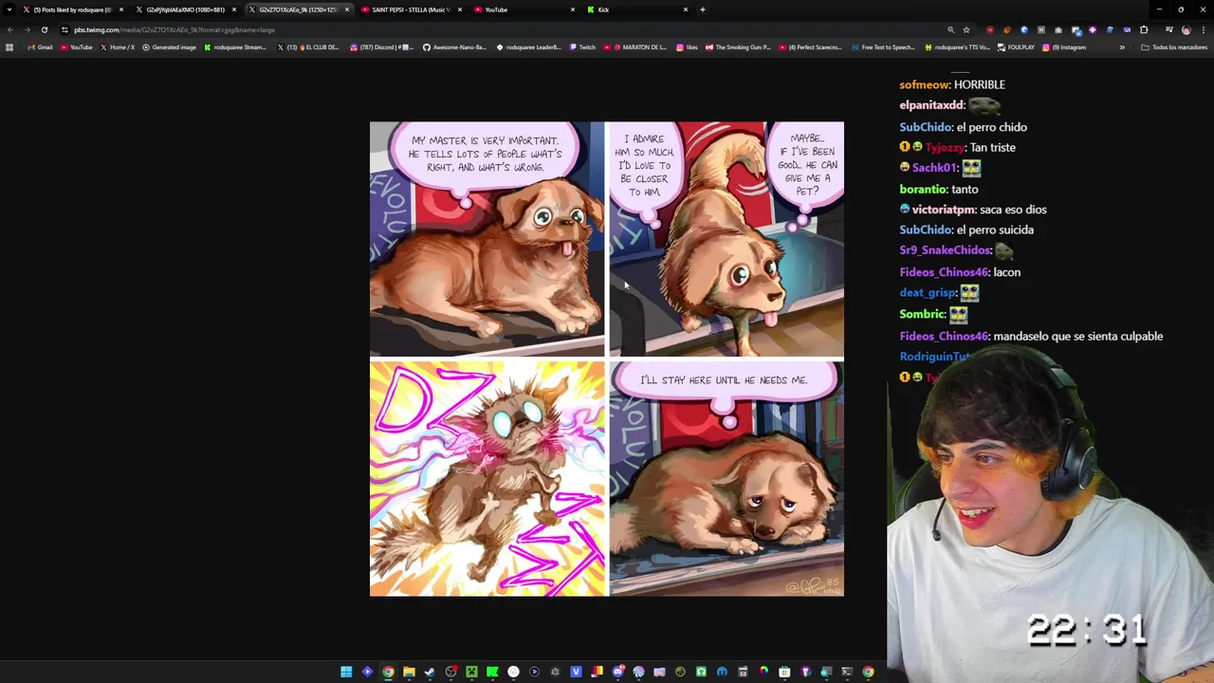
Task: Open the Twitch bookmark
Action: click(582, 47)
